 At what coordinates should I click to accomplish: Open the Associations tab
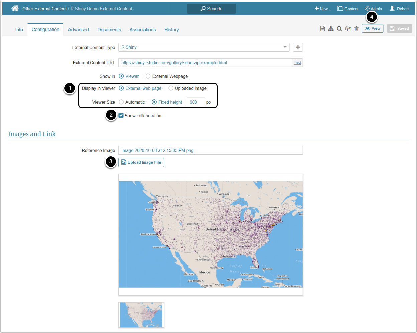pos(143,30)
